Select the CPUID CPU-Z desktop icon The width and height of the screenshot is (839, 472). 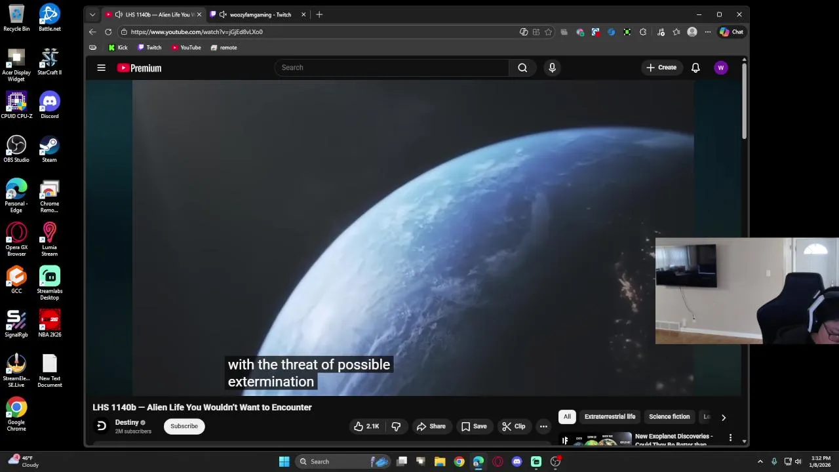[16, 105]
